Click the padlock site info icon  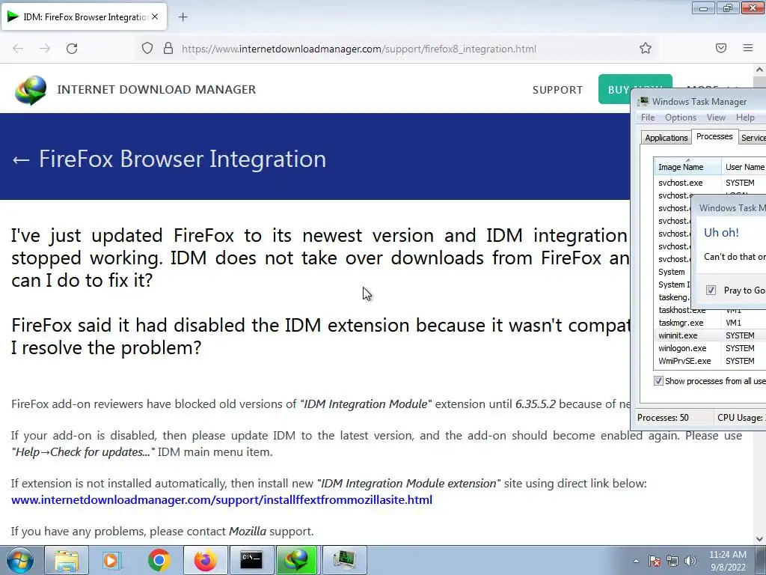click(168, 49)
